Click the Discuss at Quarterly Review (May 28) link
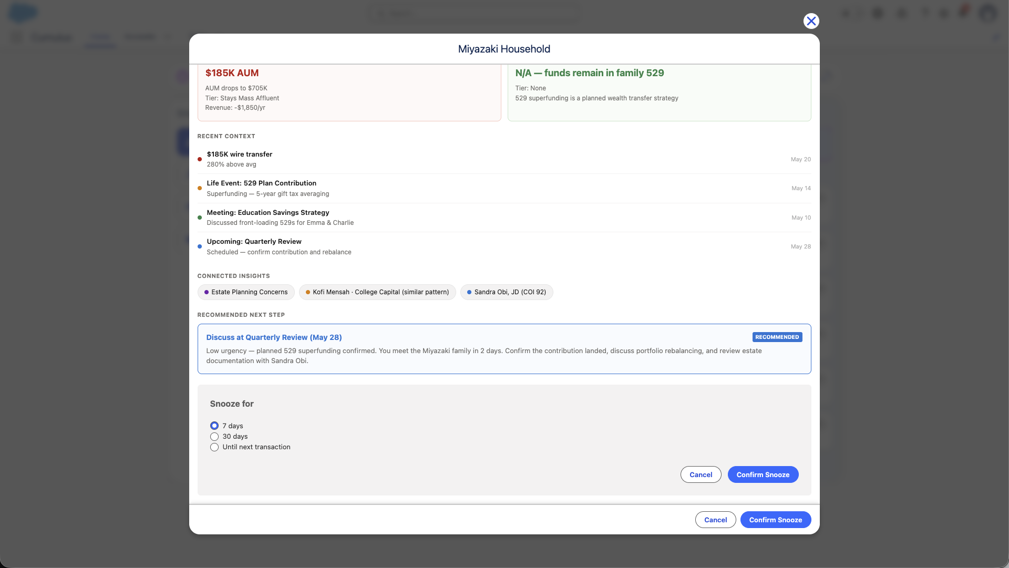Viewport: 1009px width, 568px height. (x=274, y=337)
